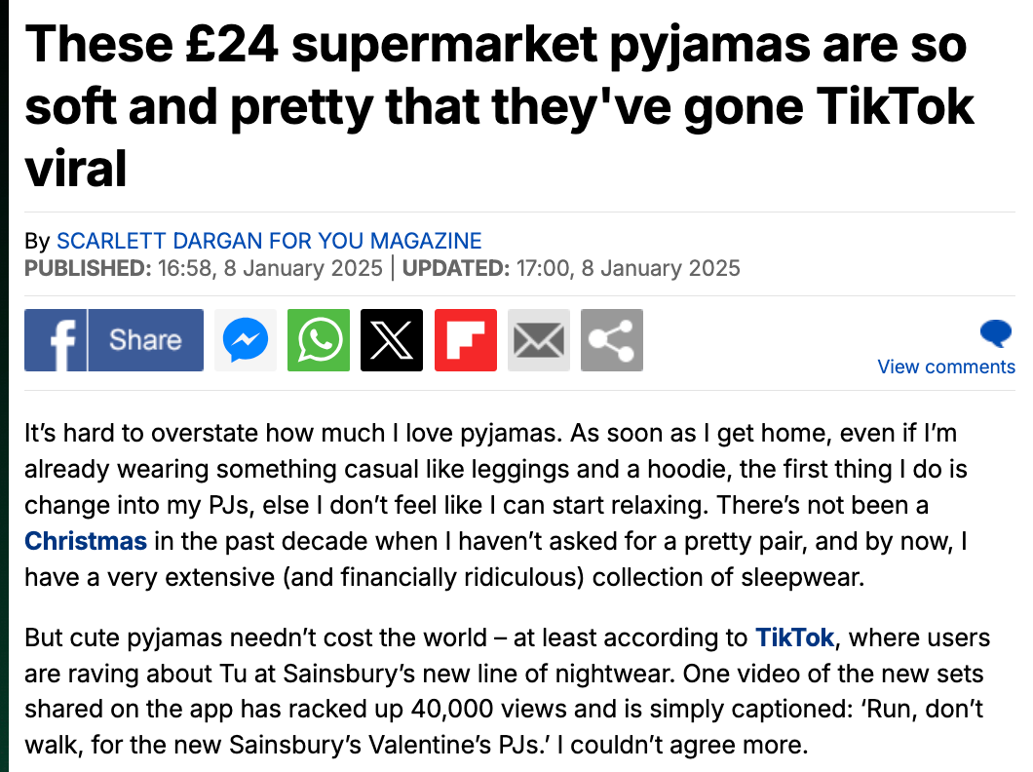Viewport: 1033px width, 772px height.
Task: Click the Facebook Share button
Action: point(114,340)
